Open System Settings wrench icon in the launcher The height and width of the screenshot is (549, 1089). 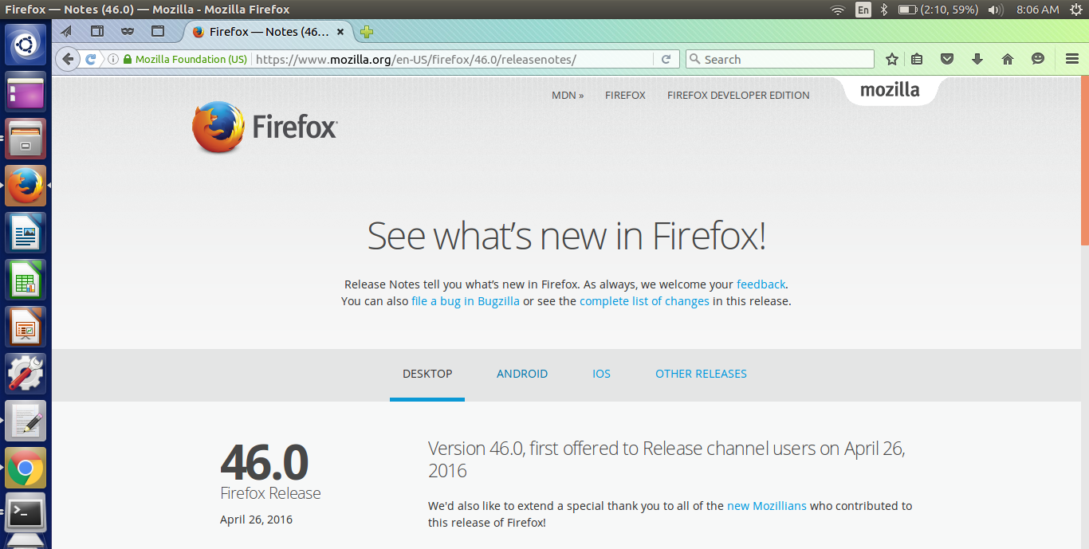tap(26, 374)
